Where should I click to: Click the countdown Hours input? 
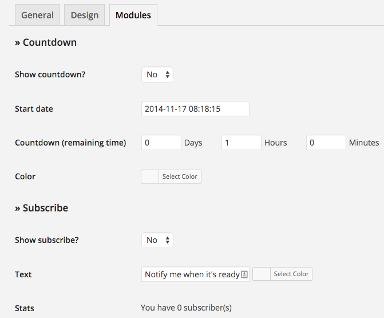[242, 143]
